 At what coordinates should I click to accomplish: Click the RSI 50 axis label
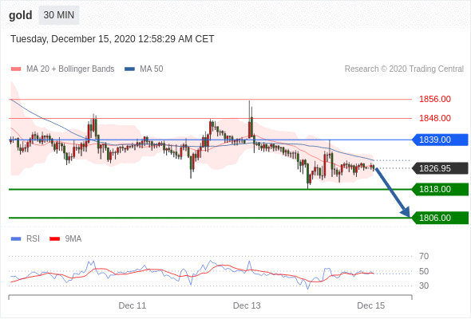point(424,272)
